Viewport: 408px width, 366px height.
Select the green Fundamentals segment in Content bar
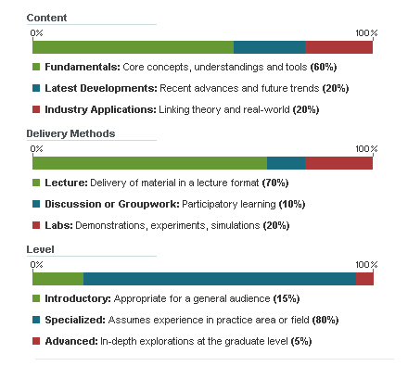click(x=133, y=47)
